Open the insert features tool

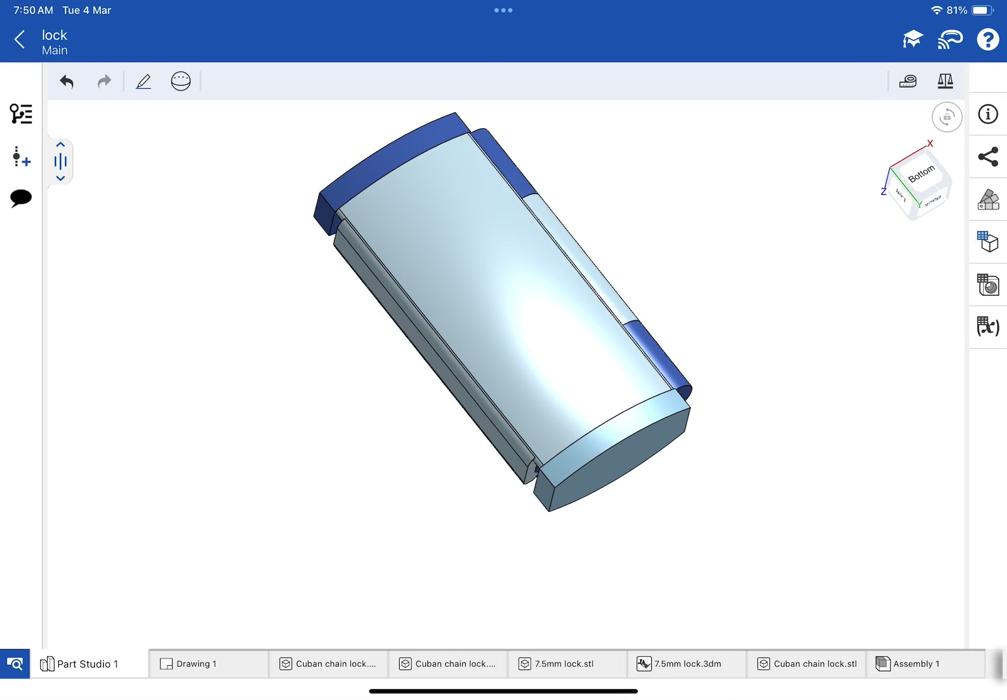(21, 157)
